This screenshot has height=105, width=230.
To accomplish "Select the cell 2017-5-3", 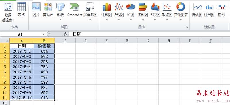I will coord(22,61).
